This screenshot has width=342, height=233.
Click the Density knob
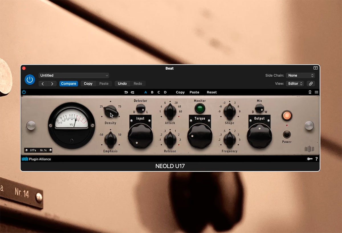(x=111, y=111)
